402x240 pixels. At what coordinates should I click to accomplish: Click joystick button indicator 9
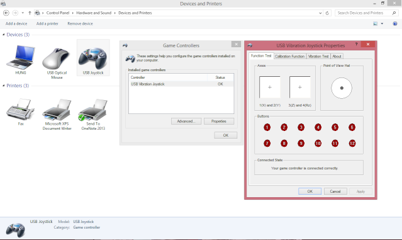point(301,143)
